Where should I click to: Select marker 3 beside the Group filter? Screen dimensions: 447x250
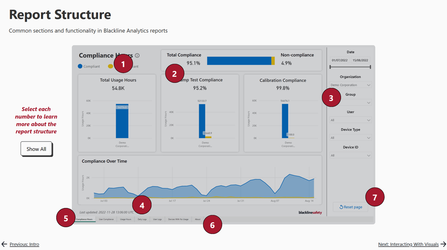point(331,97)
